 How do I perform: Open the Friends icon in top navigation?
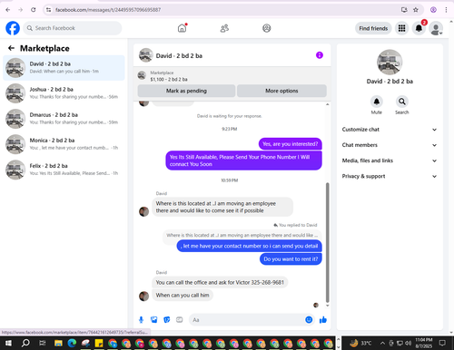pos(224,28)
